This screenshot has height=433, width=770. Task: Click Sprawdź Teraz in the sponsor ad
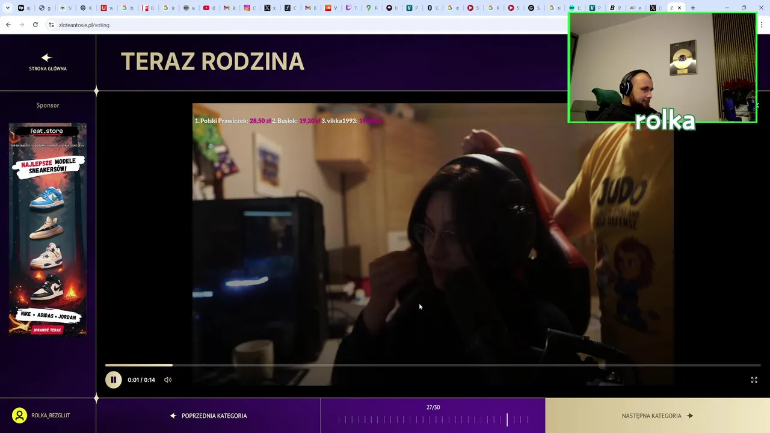click(x=48, y=330)
